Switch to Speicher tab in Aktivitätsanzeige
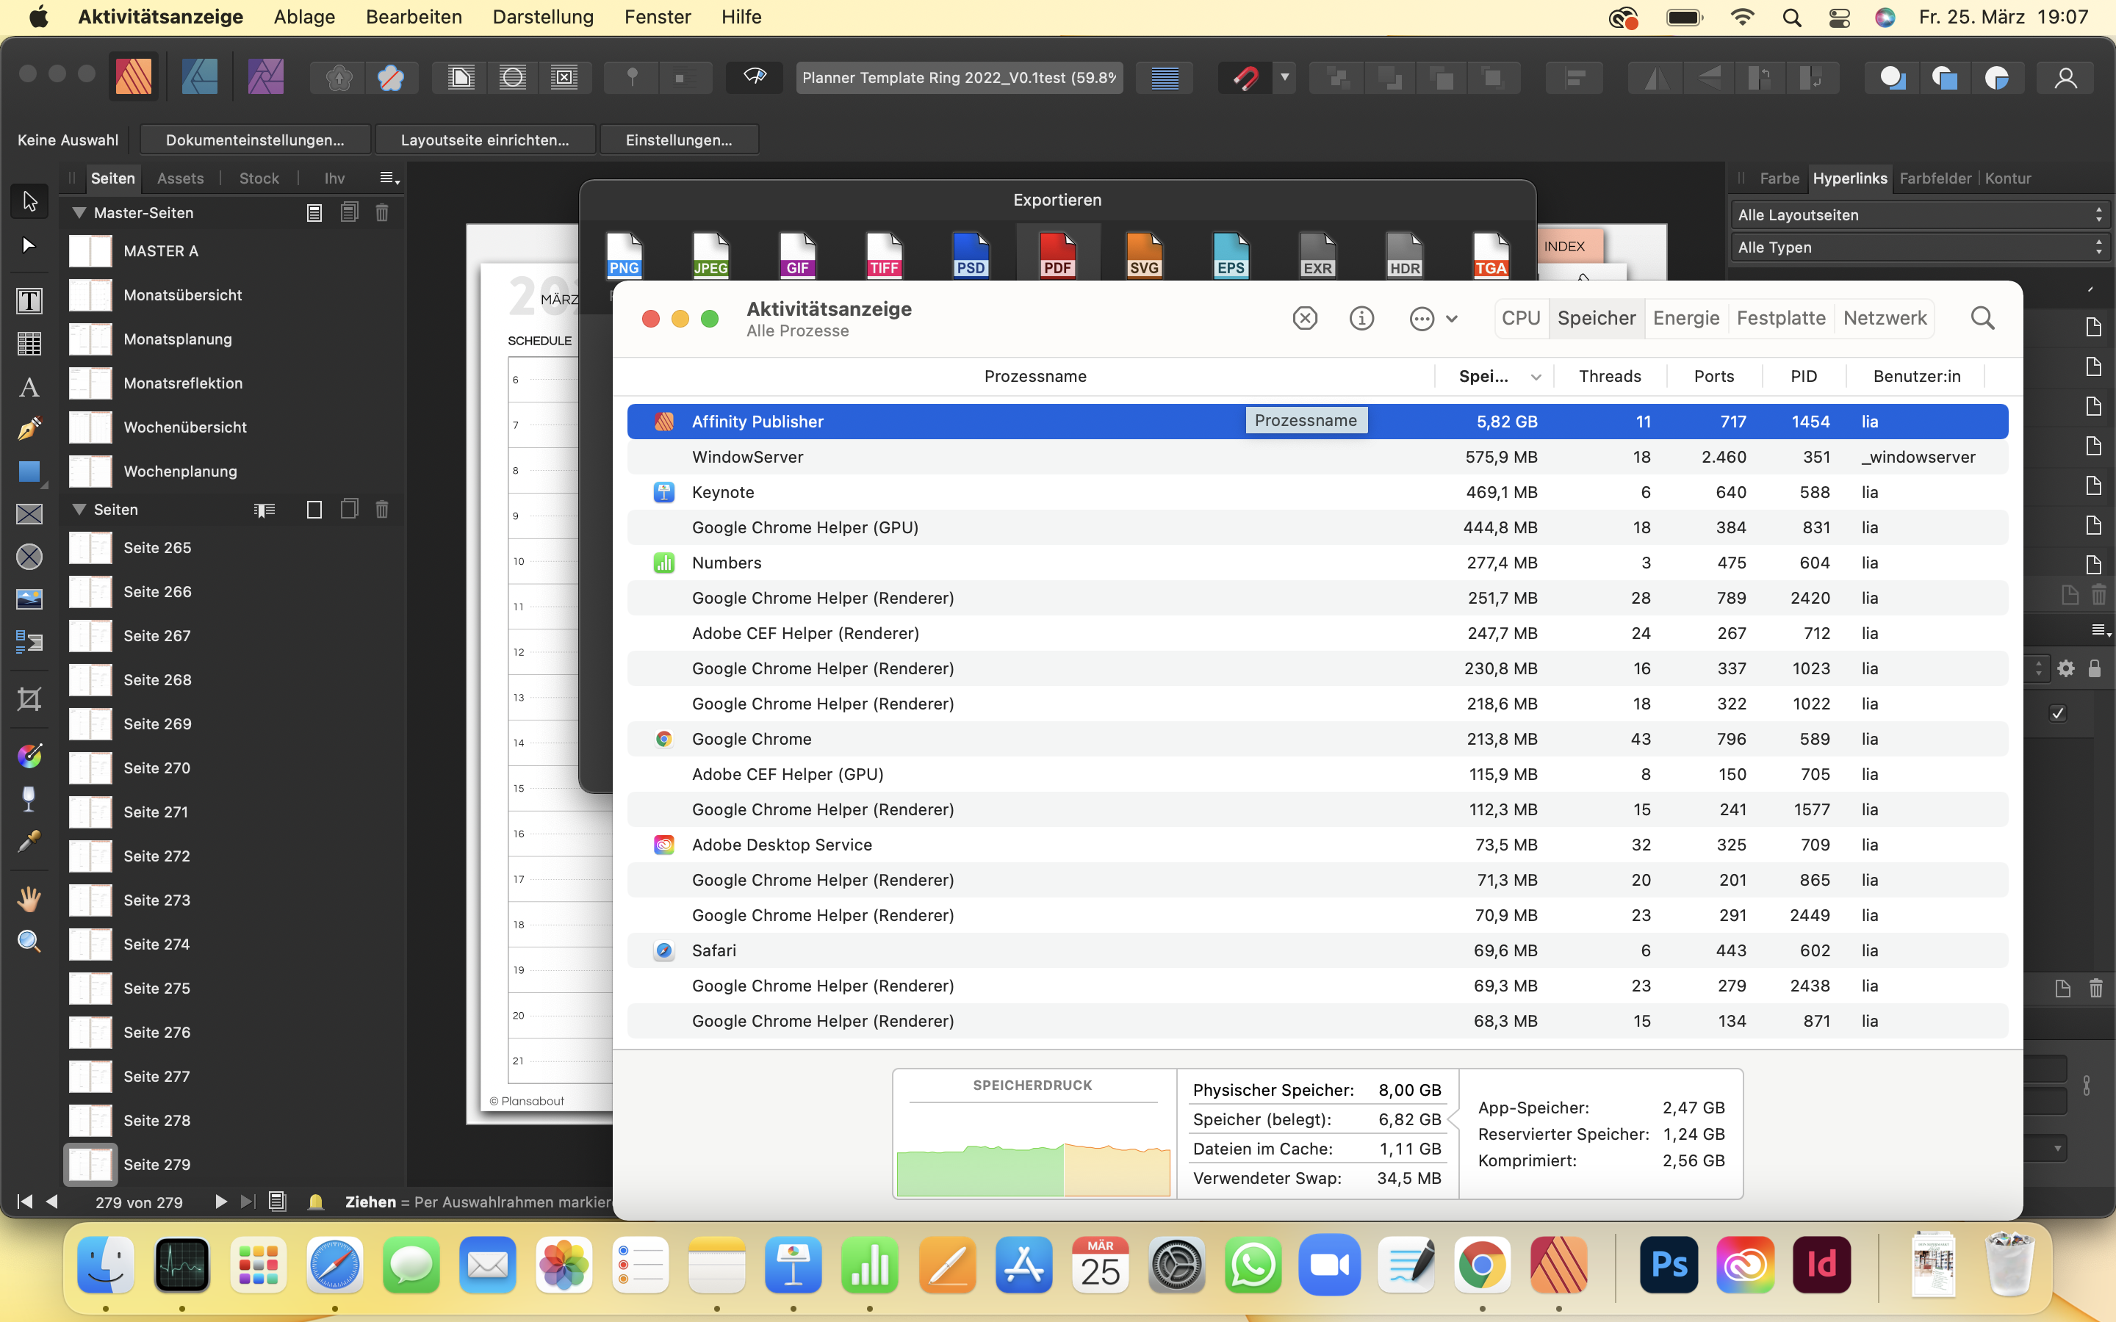Image resolution: width=2116 pixels, height=1322 pixels. [x=1597, y=318]
